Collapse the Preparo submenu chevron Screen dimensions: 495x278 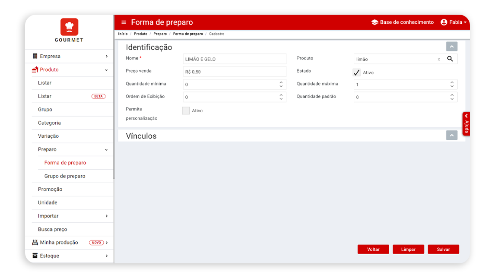106,149
